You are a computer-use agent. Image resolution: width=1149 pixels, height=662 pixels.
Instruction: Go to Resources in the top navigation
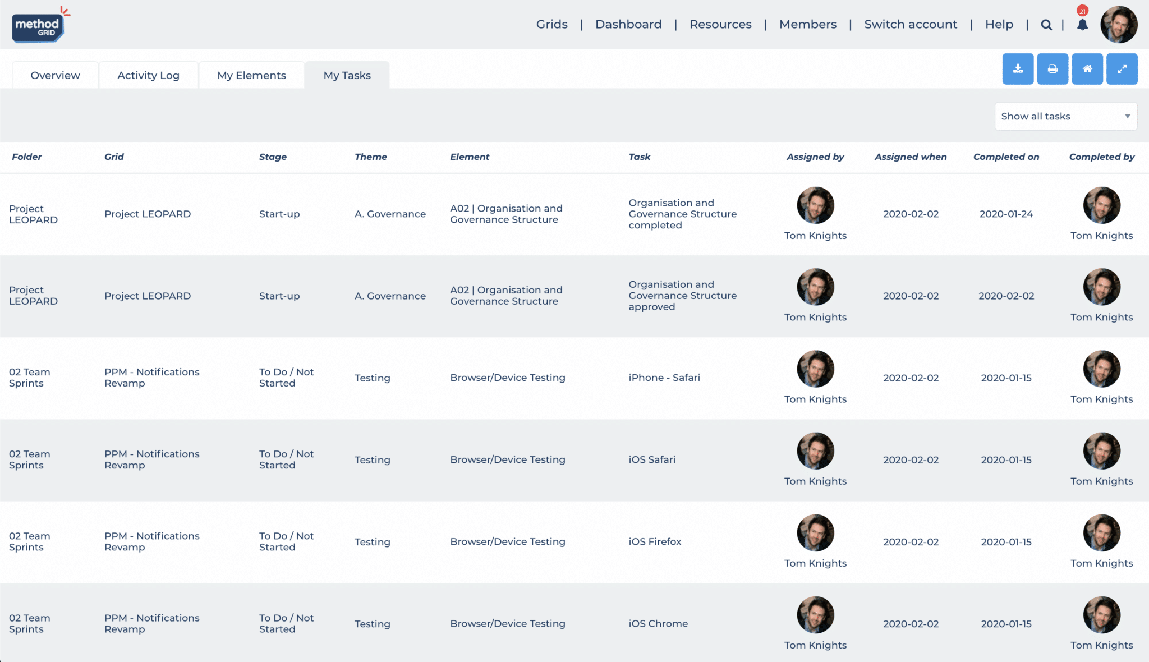click(x=720, y=24)
